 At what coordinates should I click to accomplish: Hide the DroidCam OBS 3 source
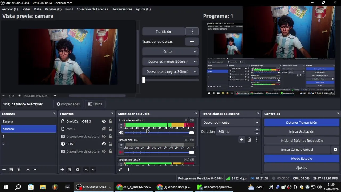[104, 121]
